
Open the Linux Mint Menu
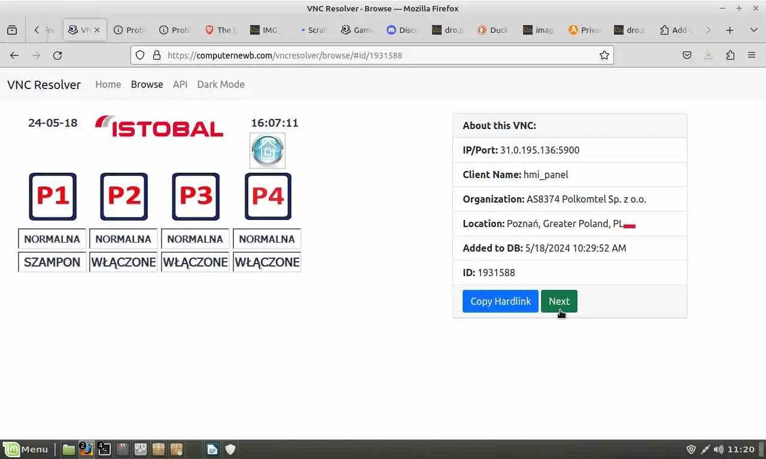tap(26, 449)
